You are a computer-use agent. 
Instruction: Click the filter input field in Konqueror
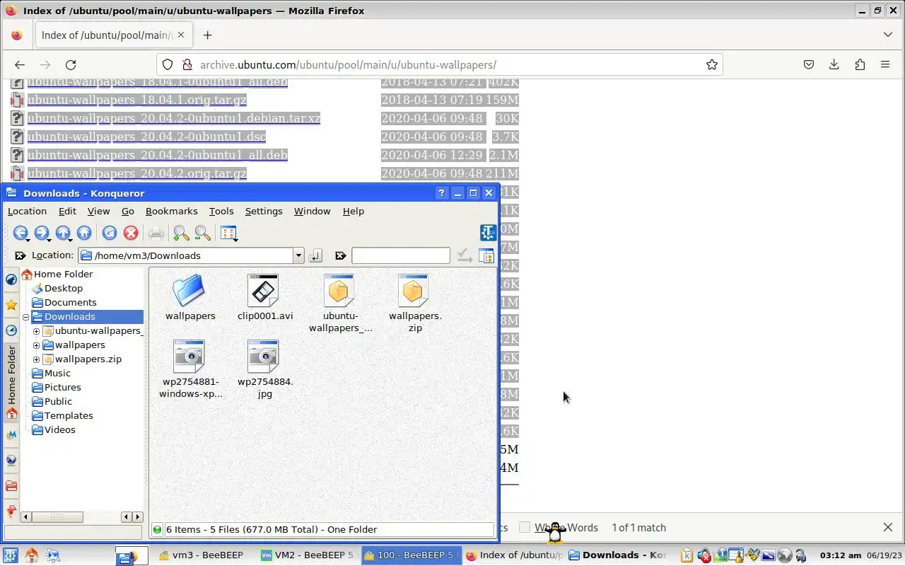coord(400,255)
